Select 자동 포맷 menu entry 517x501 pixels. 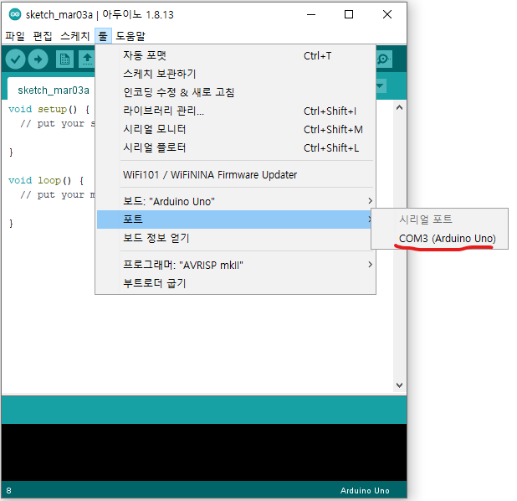coord(235,55)
